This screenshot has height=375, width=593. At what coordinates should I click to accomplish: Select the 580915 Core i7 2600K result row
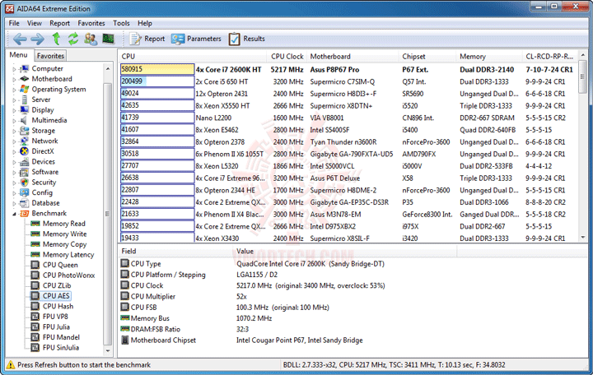click(x=348, y=69)
